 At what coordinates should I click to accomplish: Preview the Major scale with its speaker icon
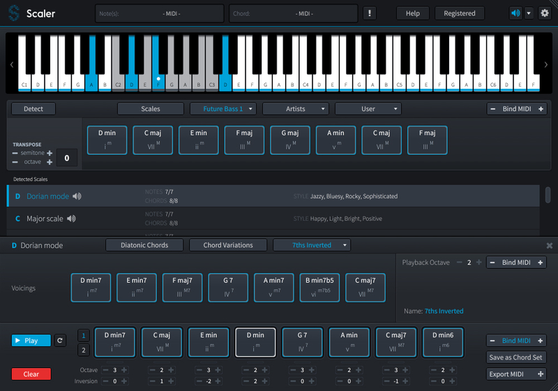[x=71, y=219]
